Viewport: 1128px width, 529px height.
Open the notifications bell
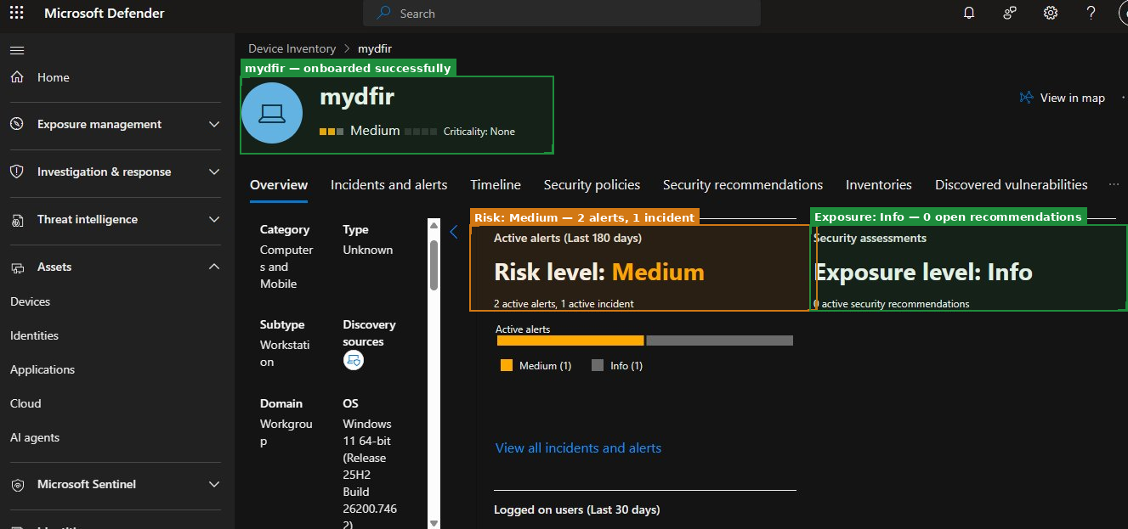point(968,13)
